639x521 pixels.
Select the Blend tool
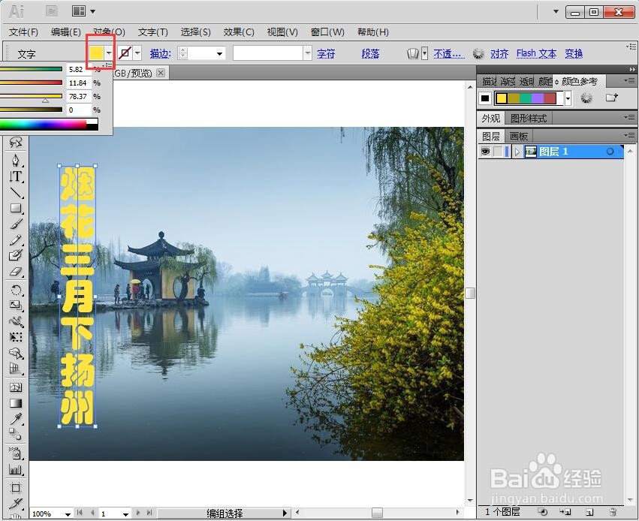coord(16,434)
